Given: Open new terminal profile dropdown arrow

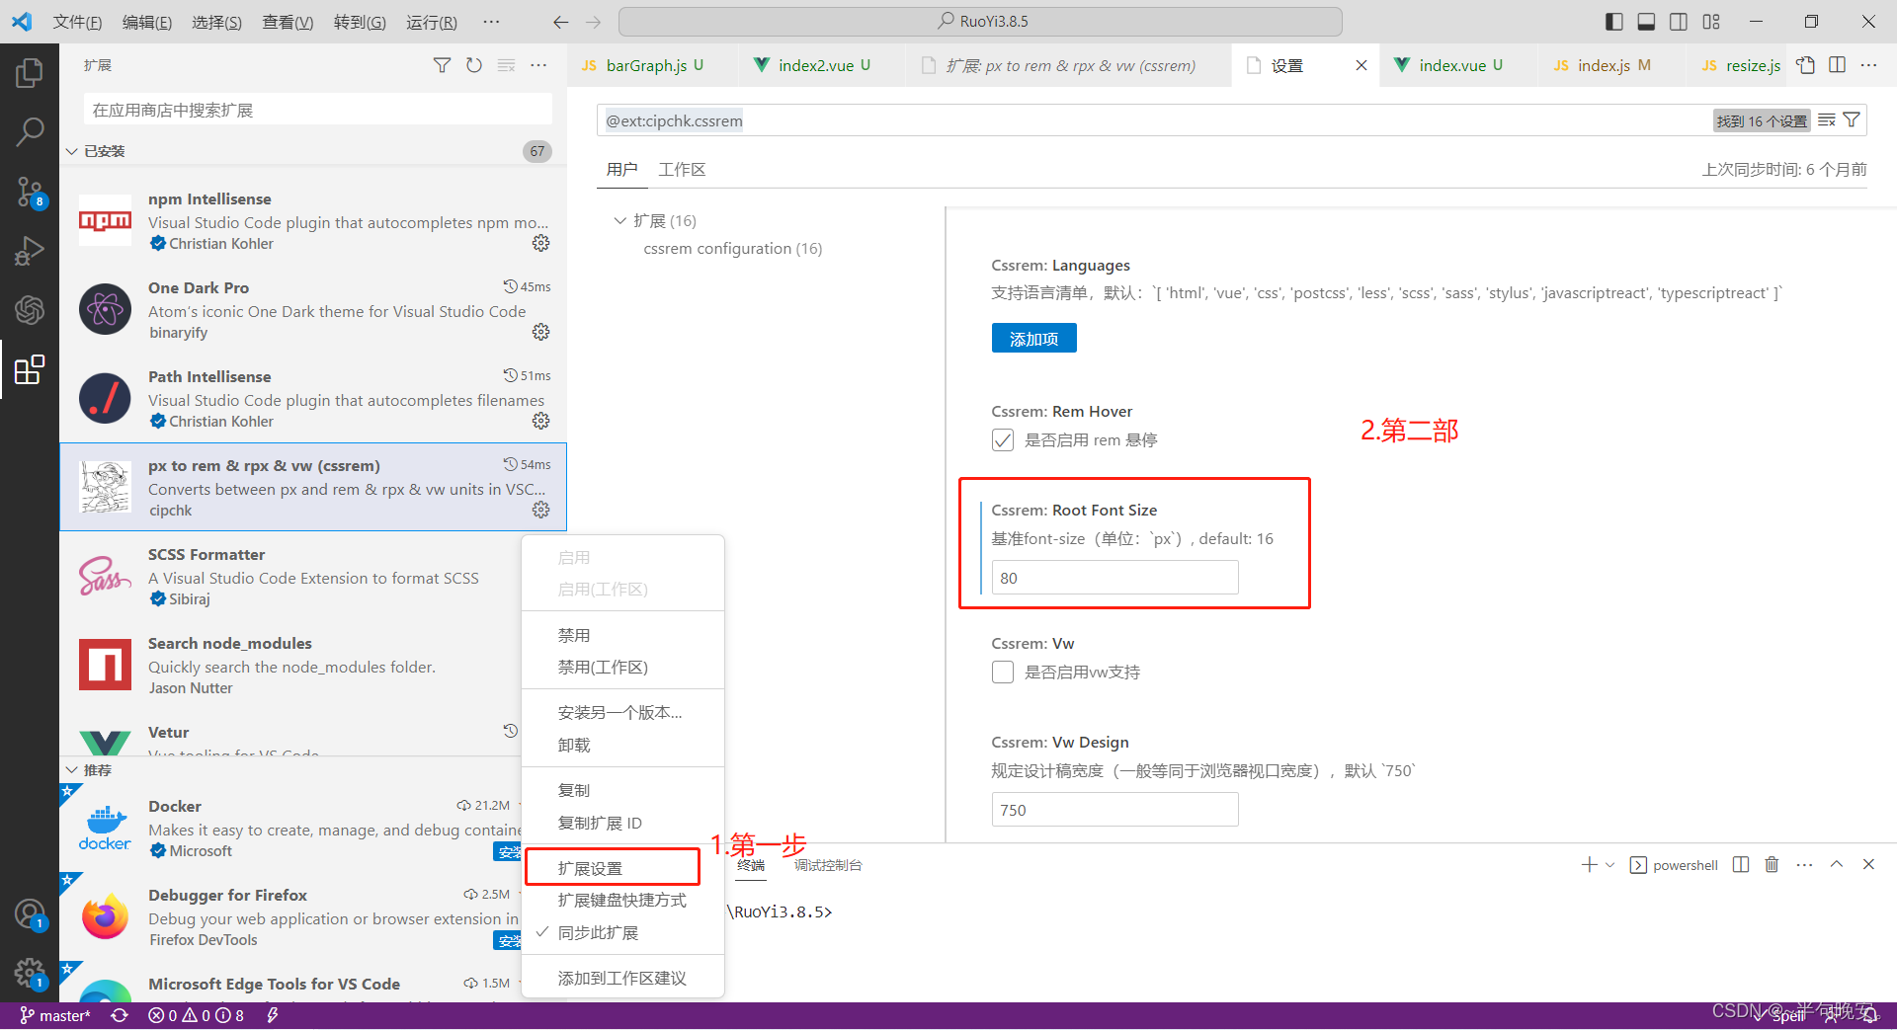Looking at the screenshot, I should coord(1610,865).
